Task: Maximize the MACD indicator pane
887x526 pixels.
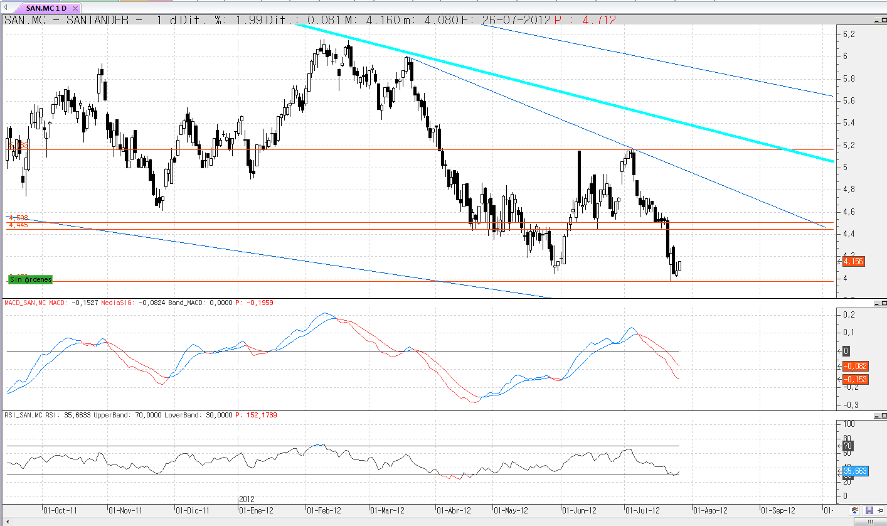Action: [883, 303]
